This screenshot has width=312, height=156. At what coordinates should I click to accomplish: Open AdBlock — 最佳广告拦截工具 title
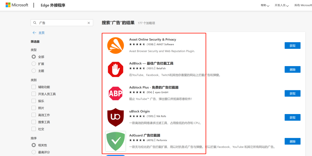point(151,63)
